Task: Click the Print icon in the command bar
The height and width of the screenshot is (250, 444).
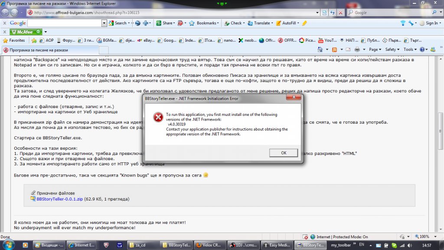Action: (357, 49)
